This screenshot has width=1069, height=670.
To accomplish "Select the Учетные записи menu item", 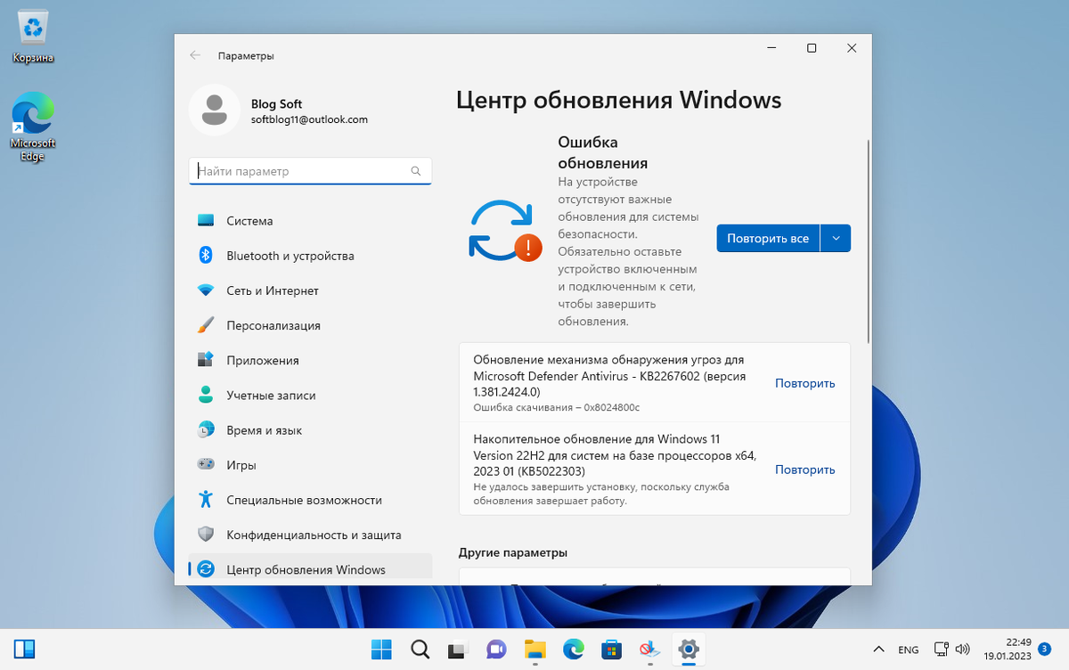I will [x=310, y=395].
